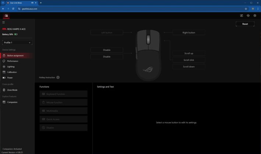Open the Companion feature
The height and width of the screenshot is (154, 261).
(17, 102)
